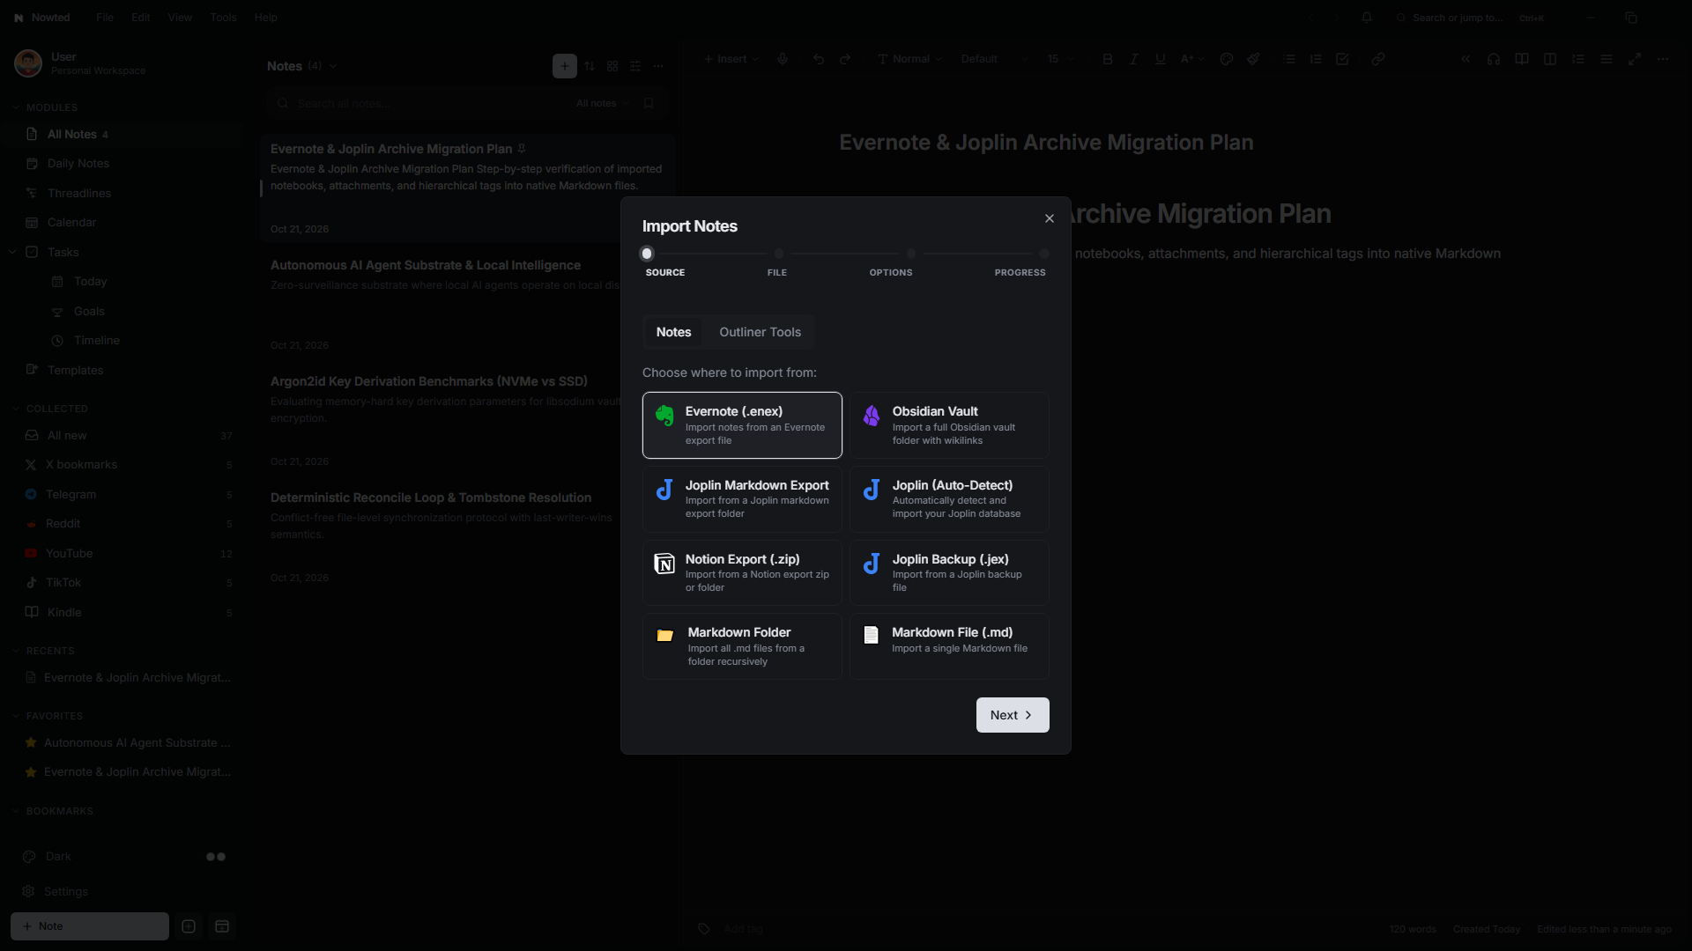Toggle bold formatting icon
The image size is (1692, 951).
(x=1108, y=59)
